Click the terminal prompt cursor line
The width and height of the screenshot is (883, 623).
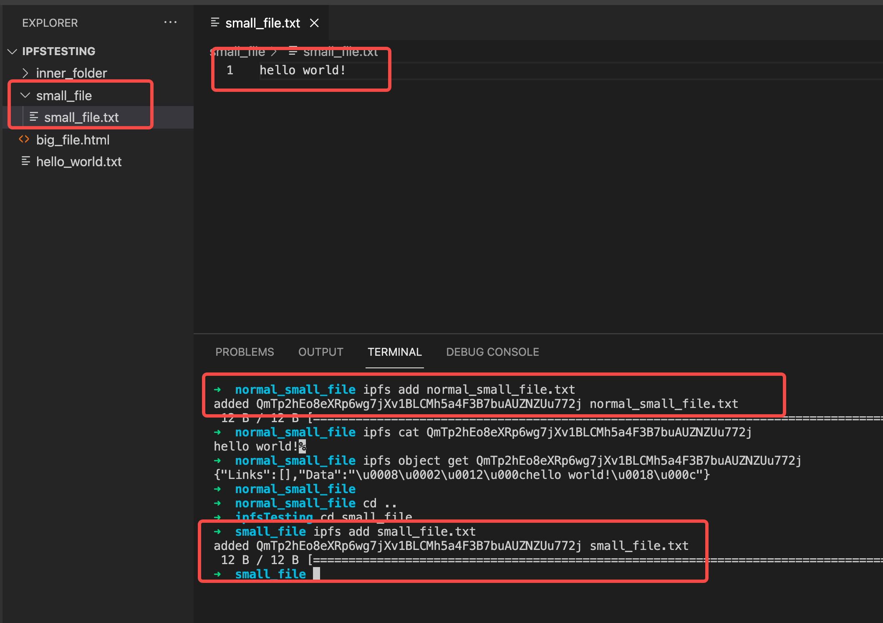[316, 574]
